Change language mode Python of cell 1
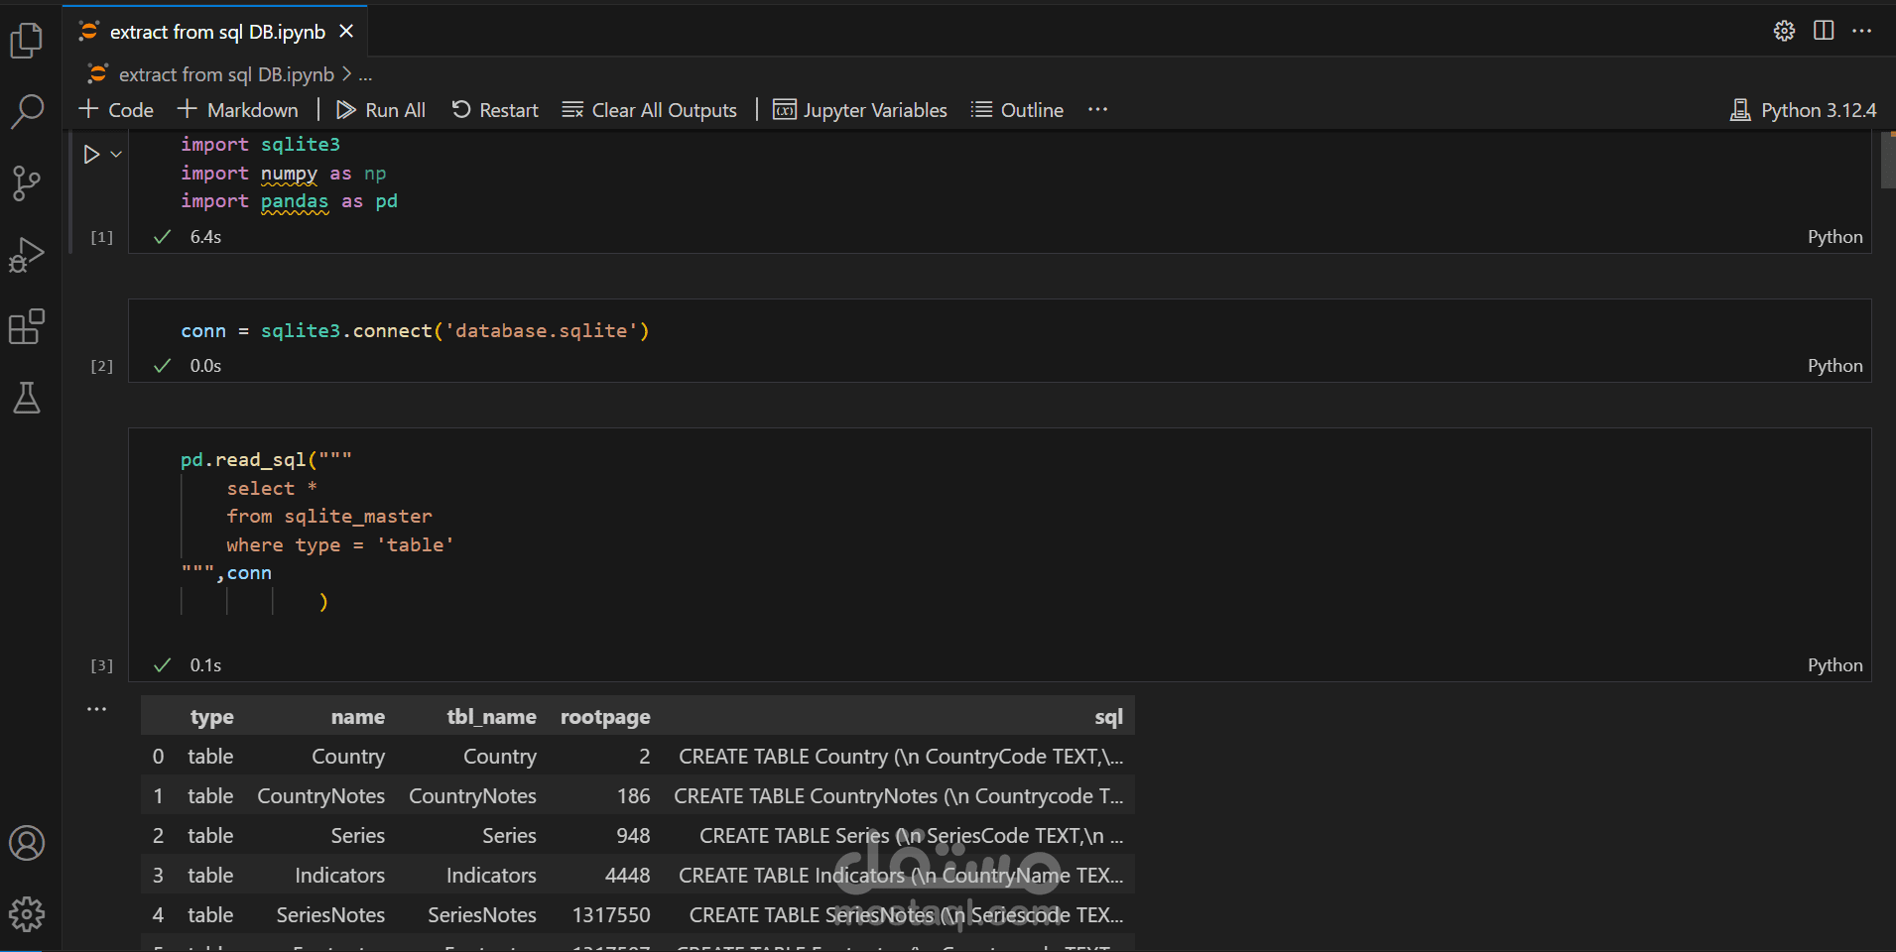This screenshot has height=952, width=1896. 1834,237
